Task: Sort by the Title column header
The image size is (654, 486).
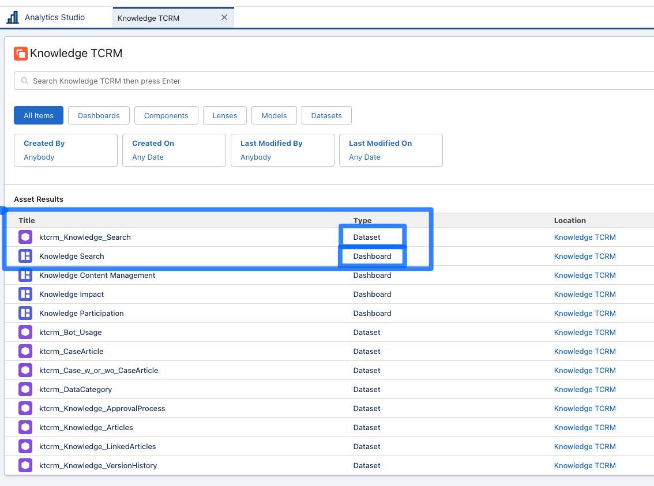Action: 27,220
